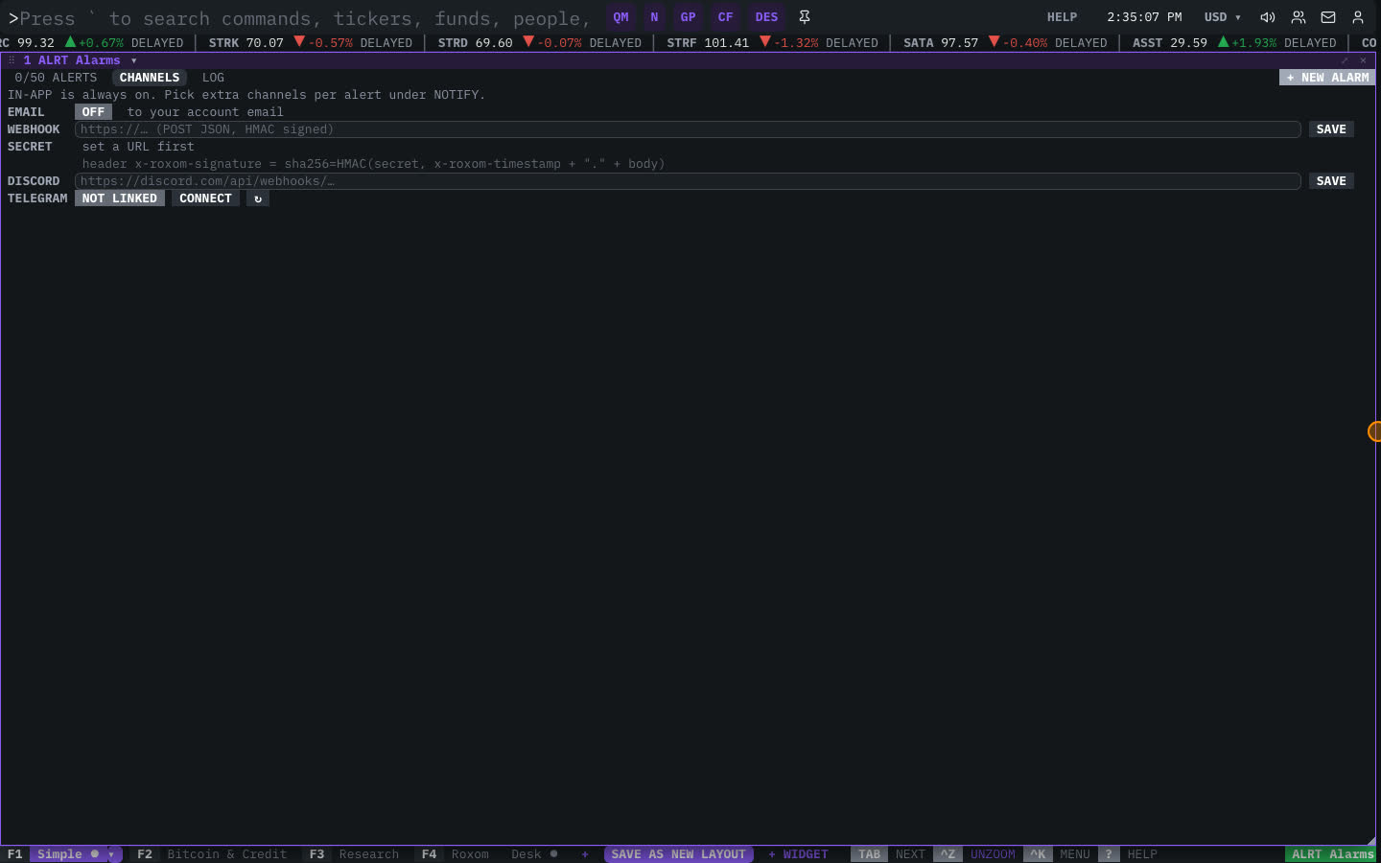Click the QM shortcut chip

click(x=621, y=17)
